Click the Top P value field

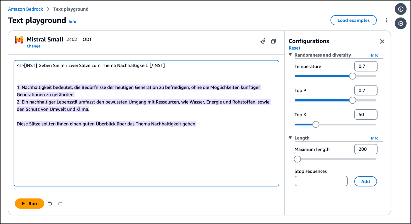(x=366, y=90)
